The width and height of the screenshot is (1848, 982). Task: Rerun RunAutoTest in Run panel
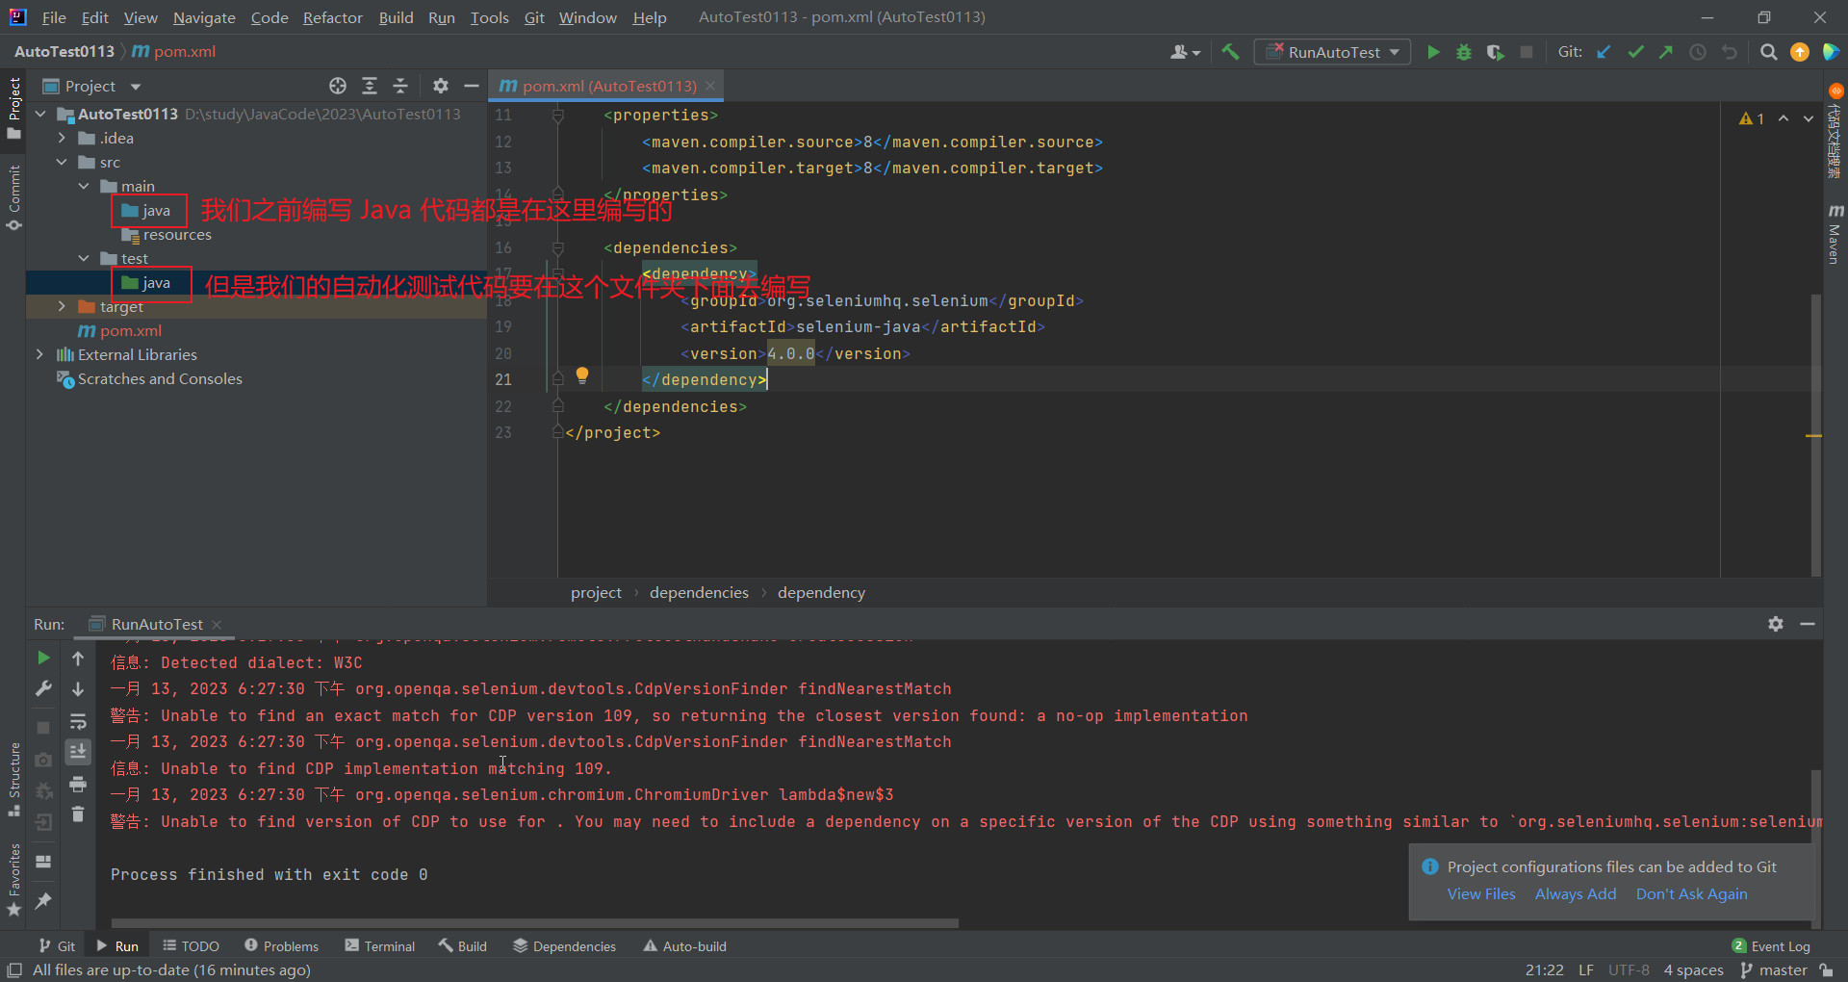(43, 658)
